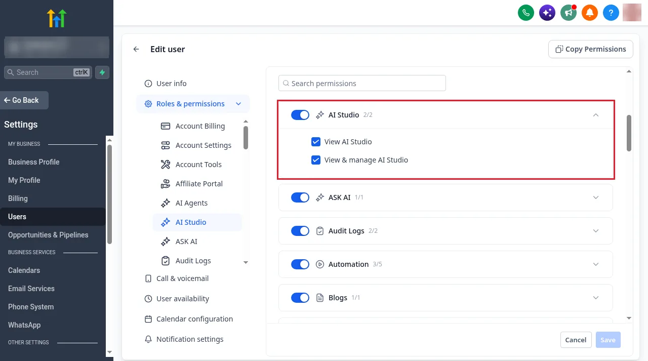Click the Account Tools wrench icon

tap(166, 165)
